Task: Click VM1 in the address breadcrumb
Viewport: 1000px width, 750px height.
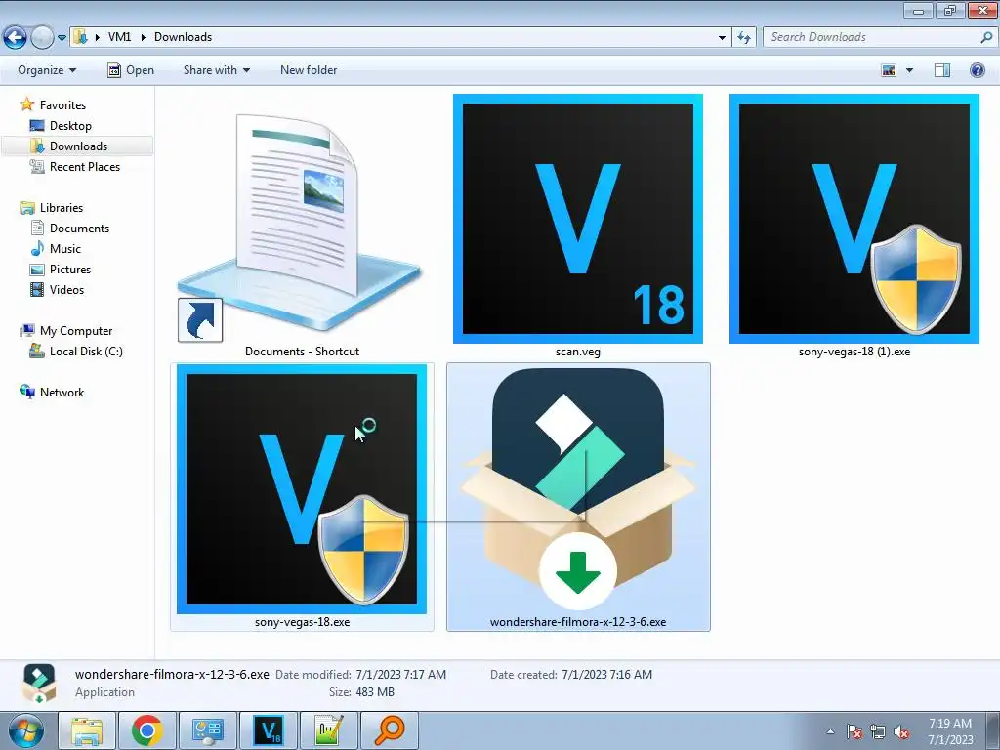Action: coord(120,37)
